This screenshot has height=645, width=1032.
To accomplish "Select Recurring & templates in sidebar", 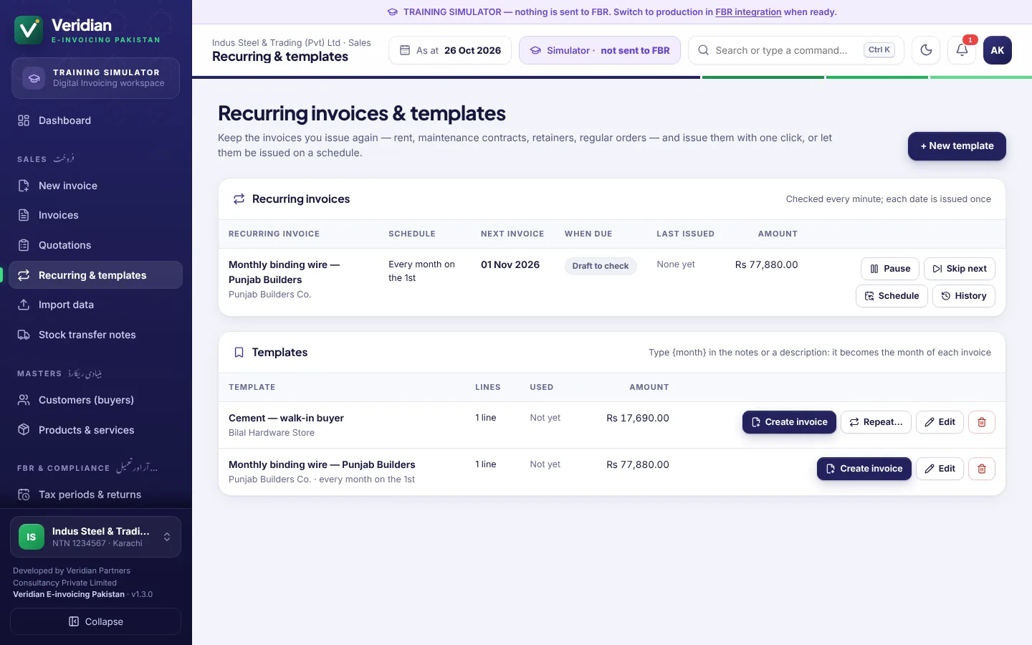I will pos(95,275).
